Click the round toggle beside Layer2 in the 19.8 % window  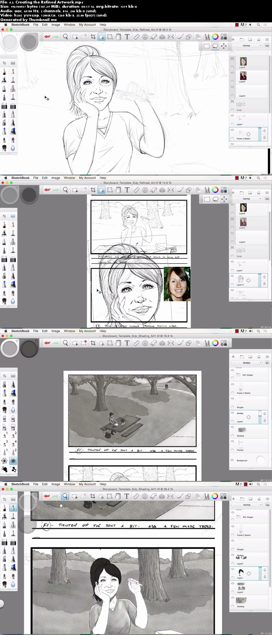[x=232, y=421]
